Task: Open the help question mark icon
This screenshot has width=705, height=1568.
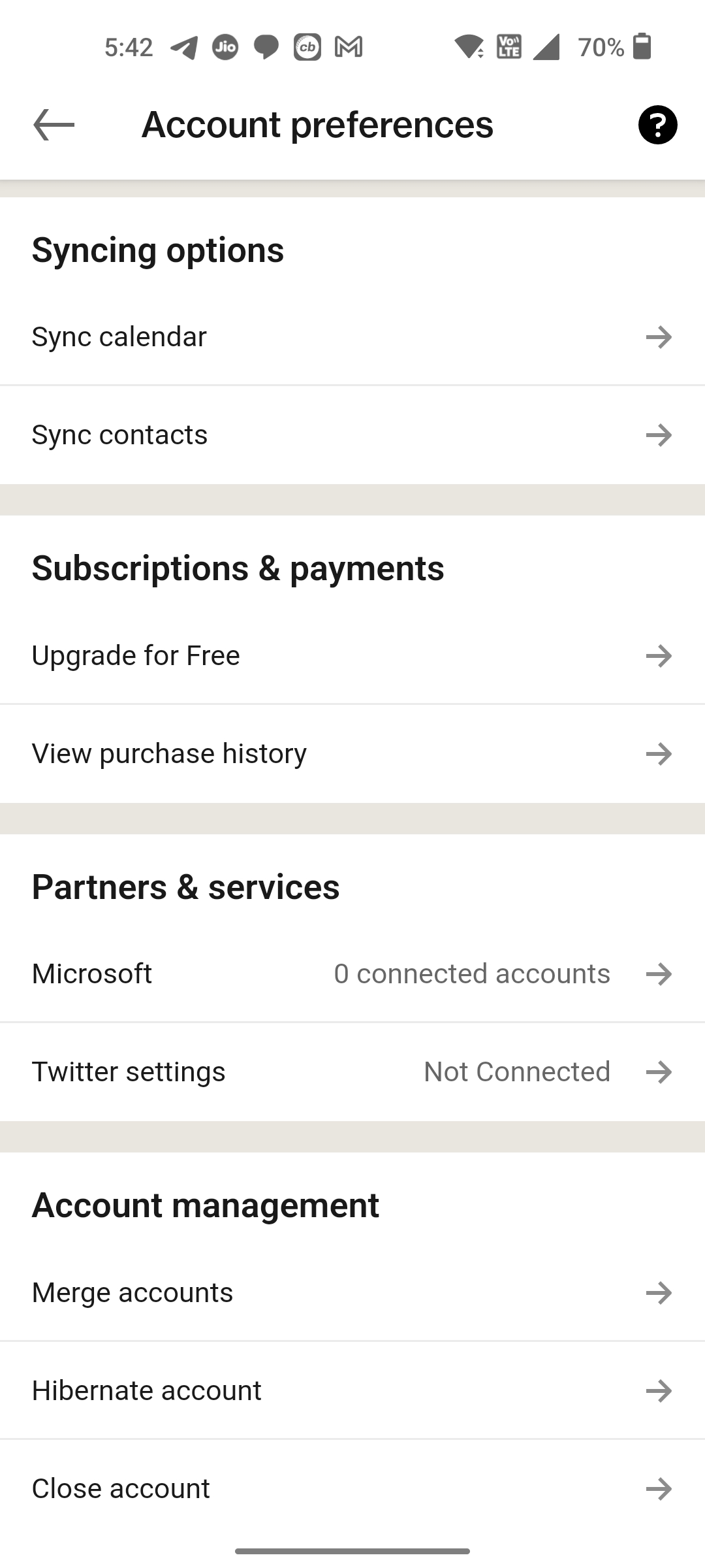Action: (x=657, y=125)
